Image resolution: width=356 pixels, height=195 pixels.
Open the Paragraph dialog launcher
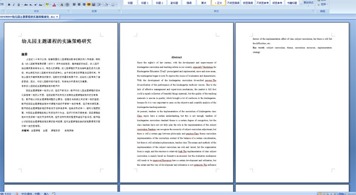click(x=120, y=11)
